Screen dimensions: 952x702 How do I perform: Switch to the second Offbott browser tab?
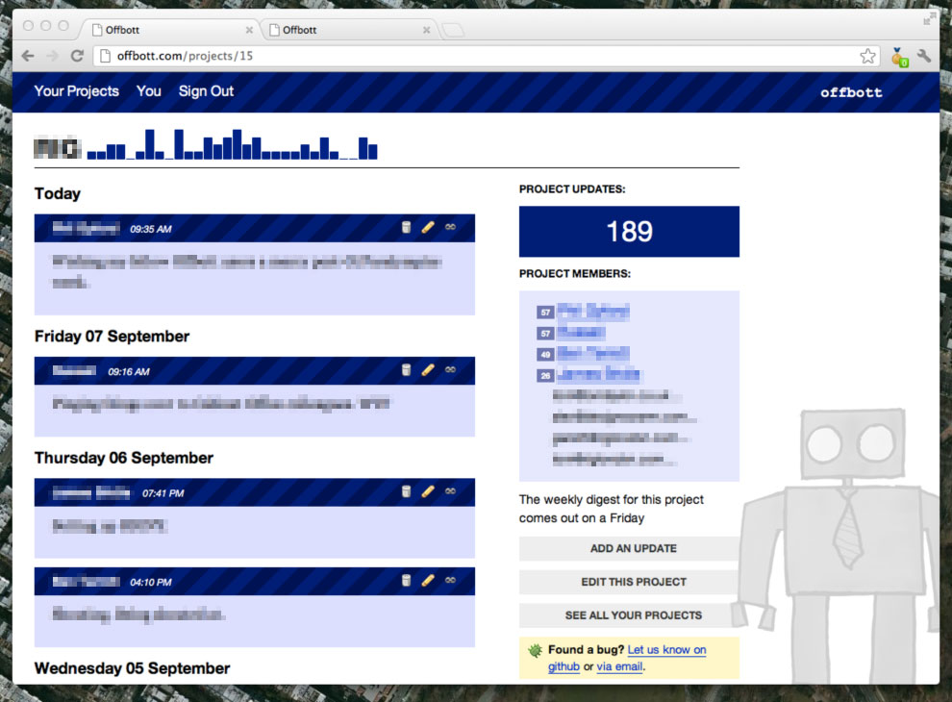tap(346, 30)
